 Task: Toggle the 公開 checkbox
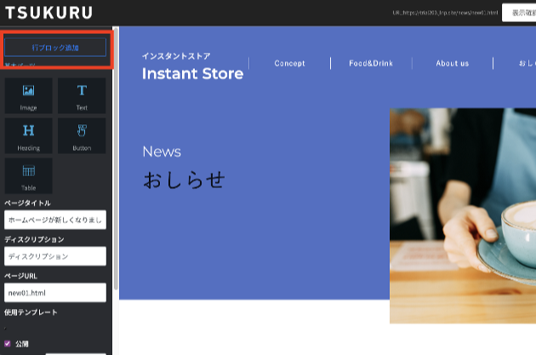(x=8, y=344)
